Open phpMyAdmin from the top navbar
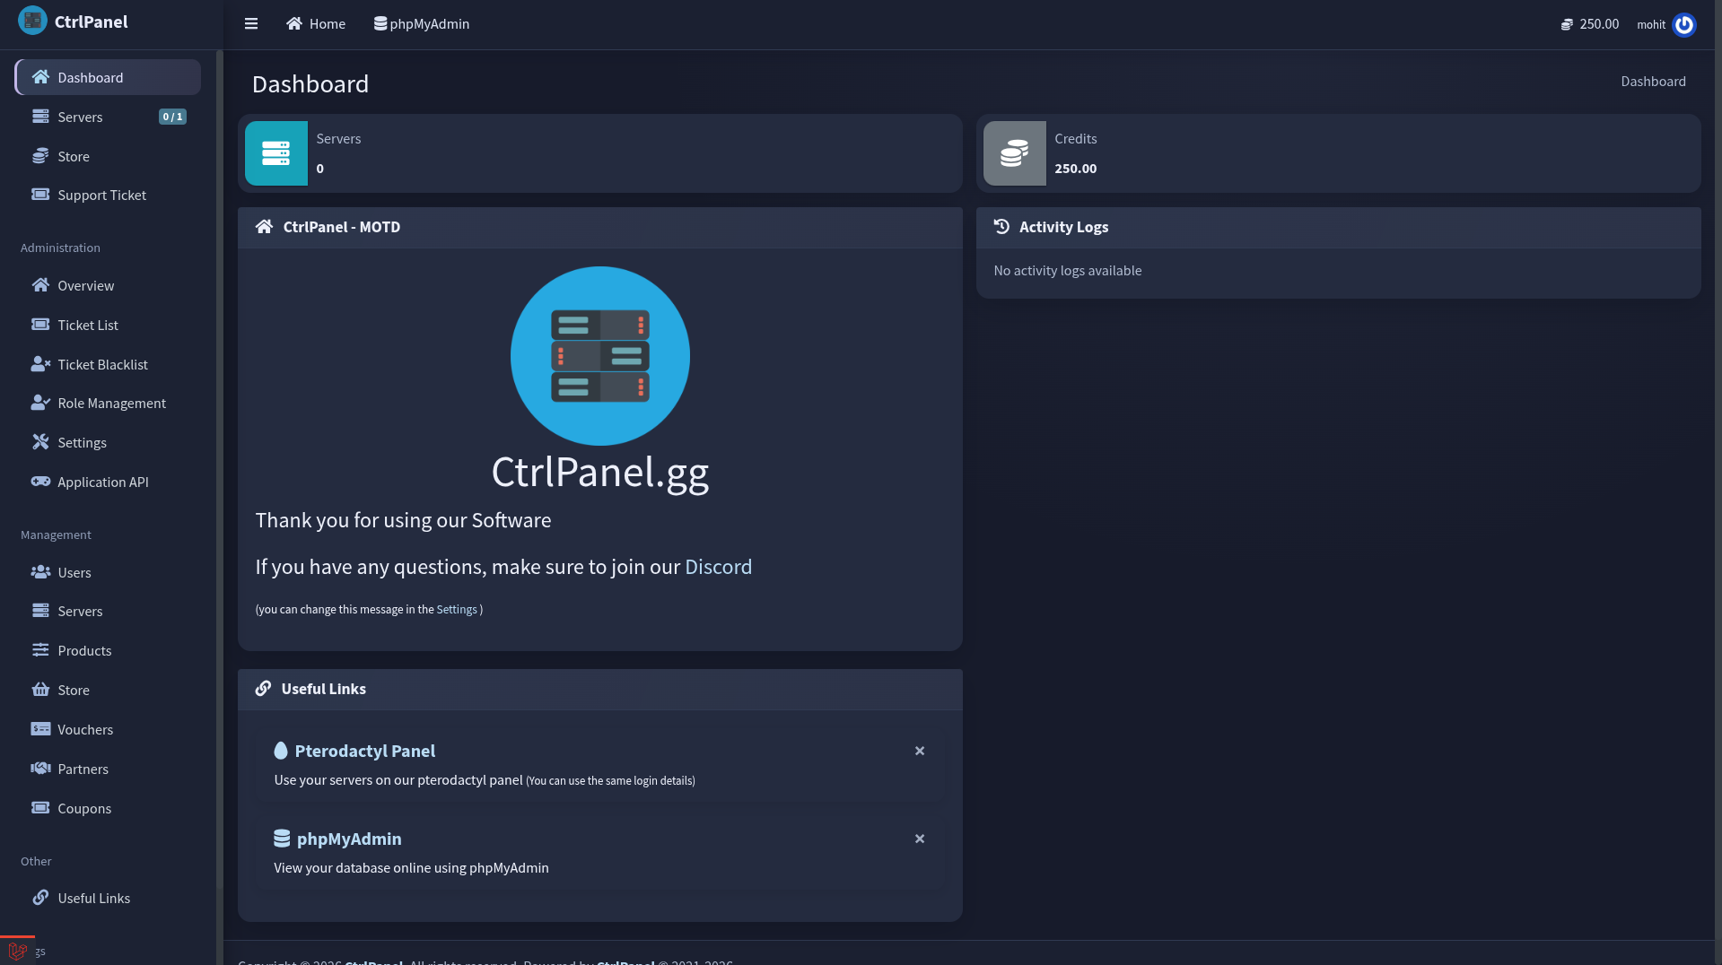 tap(422, 24)
